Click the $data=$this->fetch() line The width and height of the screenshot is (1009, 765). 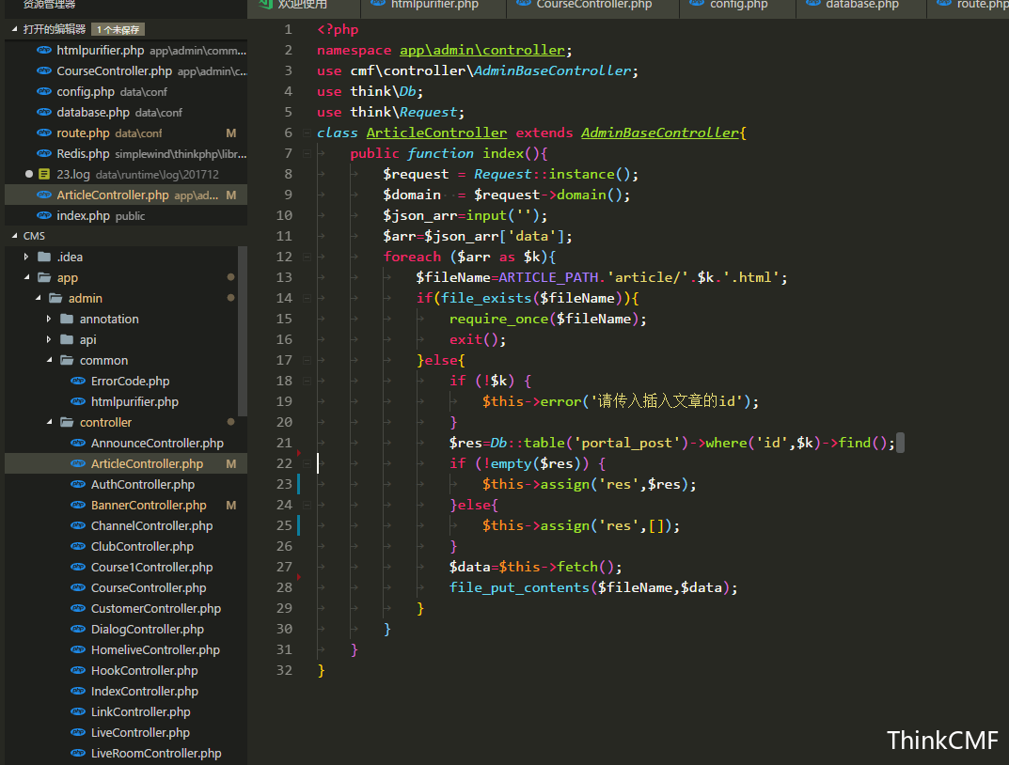535,567
